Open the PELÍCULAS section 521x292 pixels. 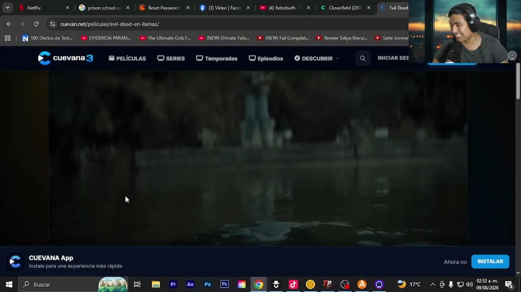coord(127,58)
